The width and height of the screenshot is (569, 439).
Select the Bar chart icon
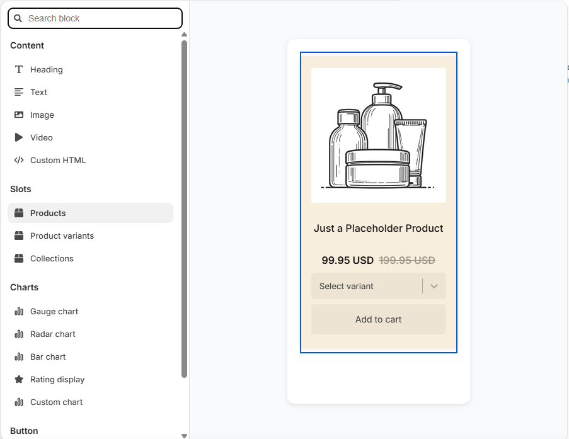click(19, 356)
